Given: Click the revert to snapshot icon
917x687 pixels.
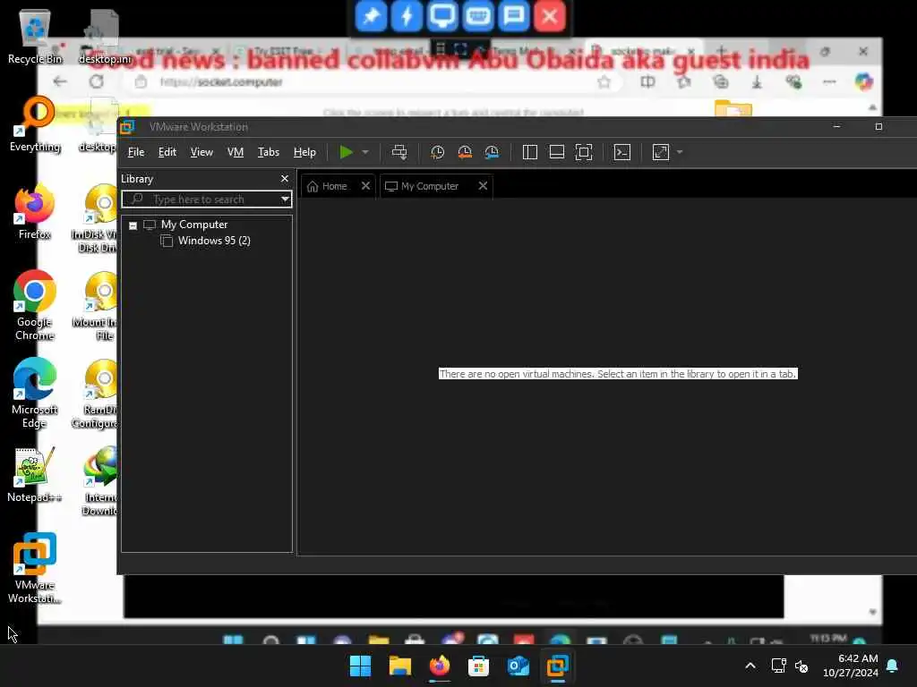Looking at the screenshot, I should tap(465, 152).
